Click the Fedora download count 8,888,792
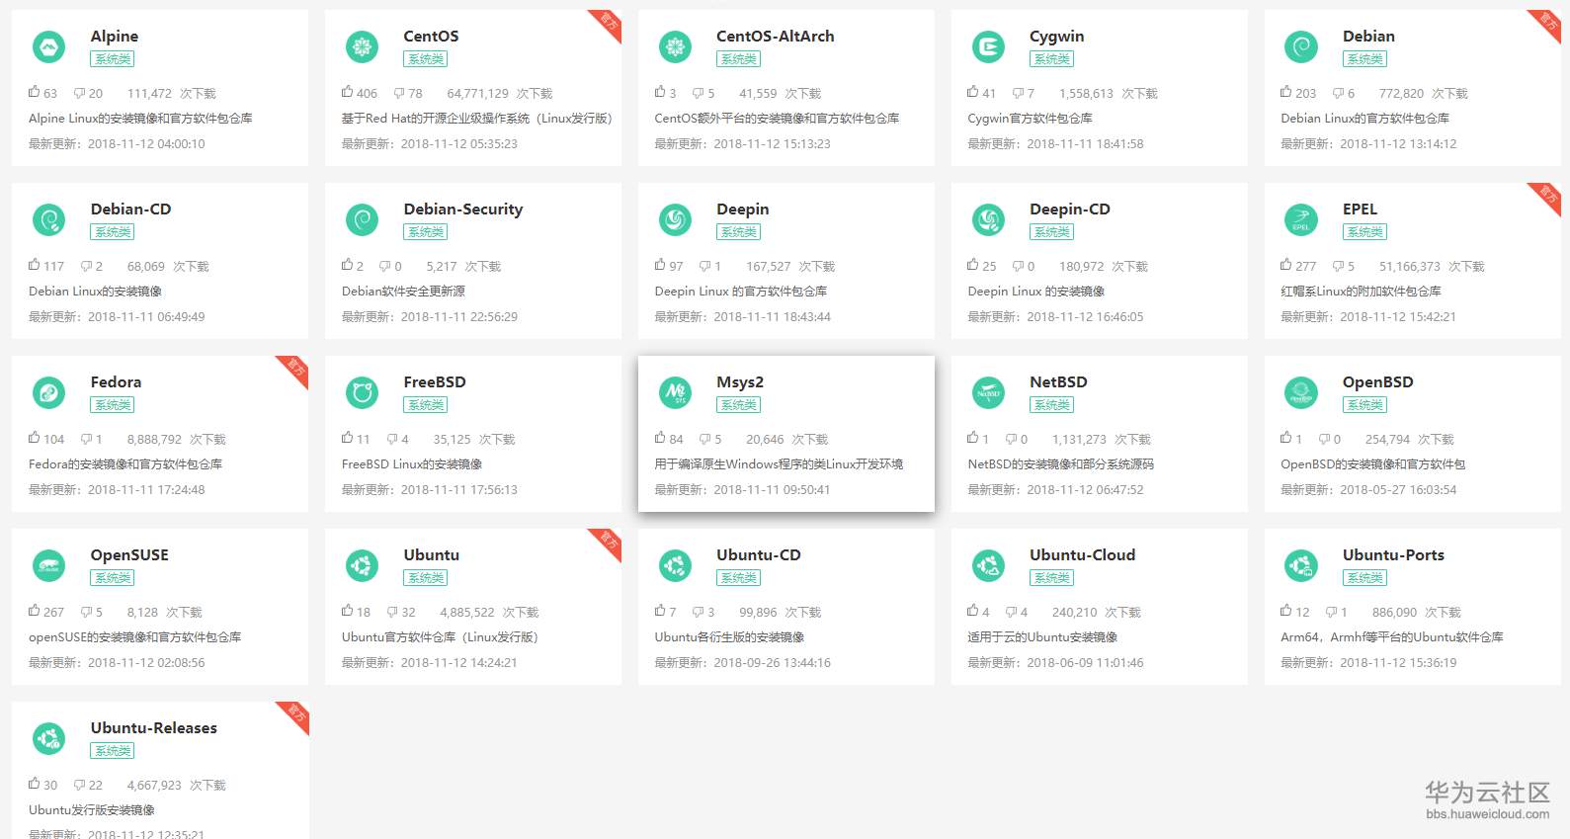This screenshot has width=1570, height=839. [154, 440]
